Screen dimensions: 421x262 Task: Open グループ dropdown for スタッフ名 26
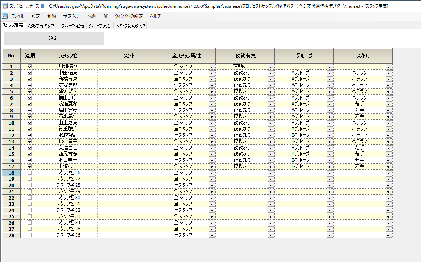click(x=329, y=173)
